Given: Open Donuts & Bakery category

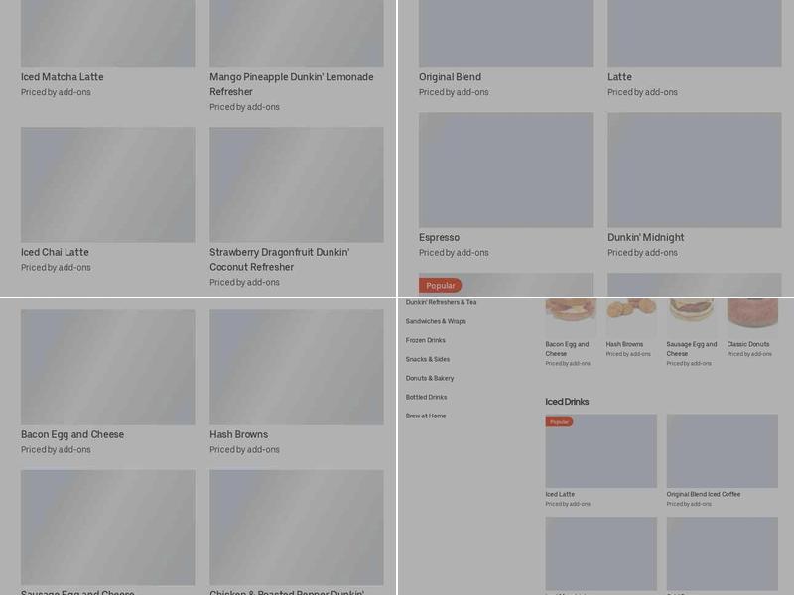Looking at the screenshot, I should click(430, 378).
